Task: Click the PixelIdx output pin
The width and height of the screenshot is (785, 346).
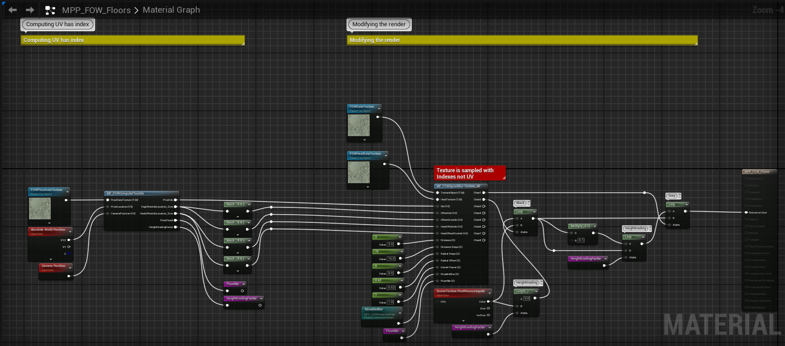Action: pos(176,200)
